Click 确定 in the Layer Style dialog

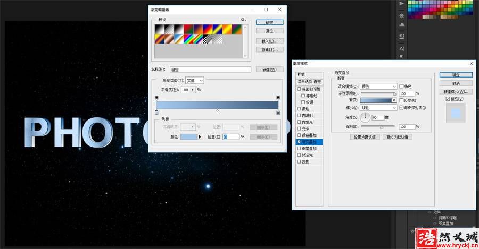[456, 75]
